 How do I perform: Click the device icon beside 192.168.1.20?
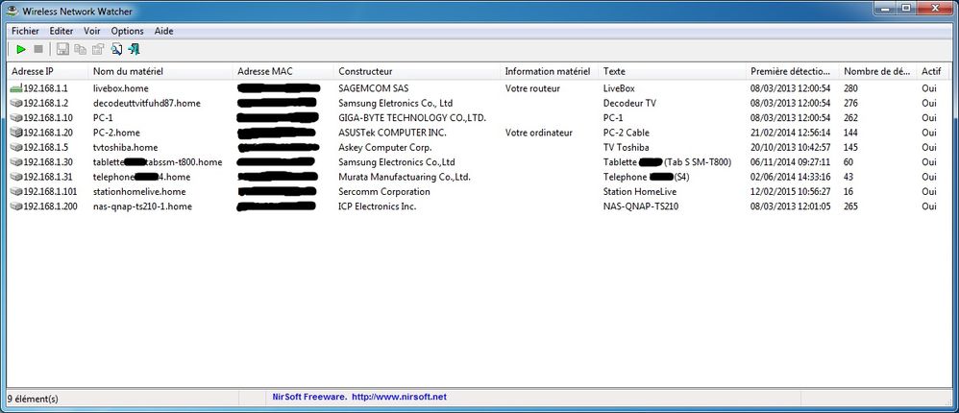16,133
